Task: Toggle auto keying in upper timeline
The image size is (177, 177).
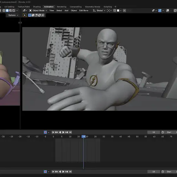Action: point(46,132)
